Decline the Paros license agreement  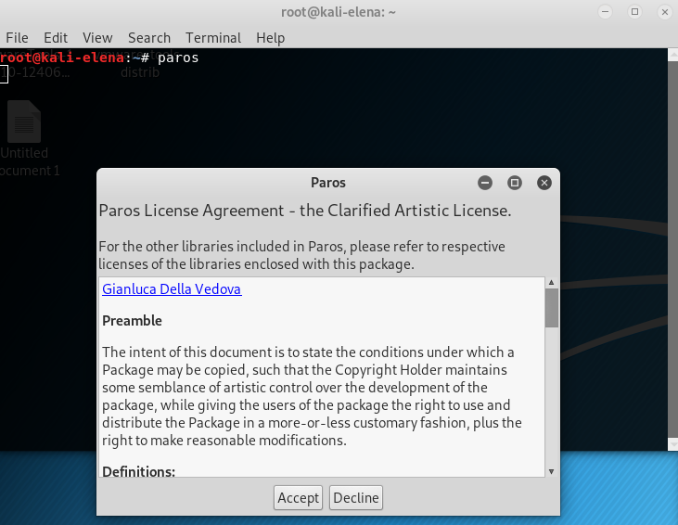(356, 498)
